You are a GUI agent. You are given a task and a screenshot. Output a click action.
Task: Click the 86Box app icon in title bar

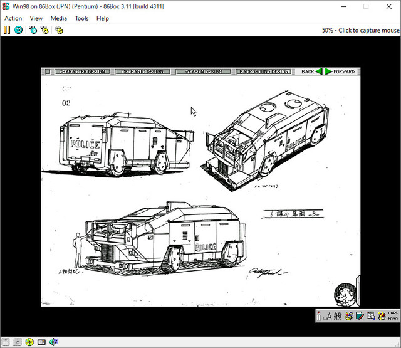[x=6, y=6]
